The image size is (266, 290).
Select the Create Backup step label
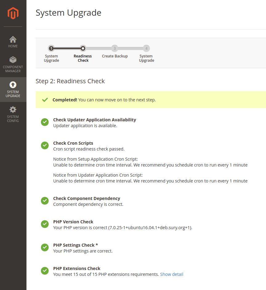pyautogui.click(x=115, y=56)
